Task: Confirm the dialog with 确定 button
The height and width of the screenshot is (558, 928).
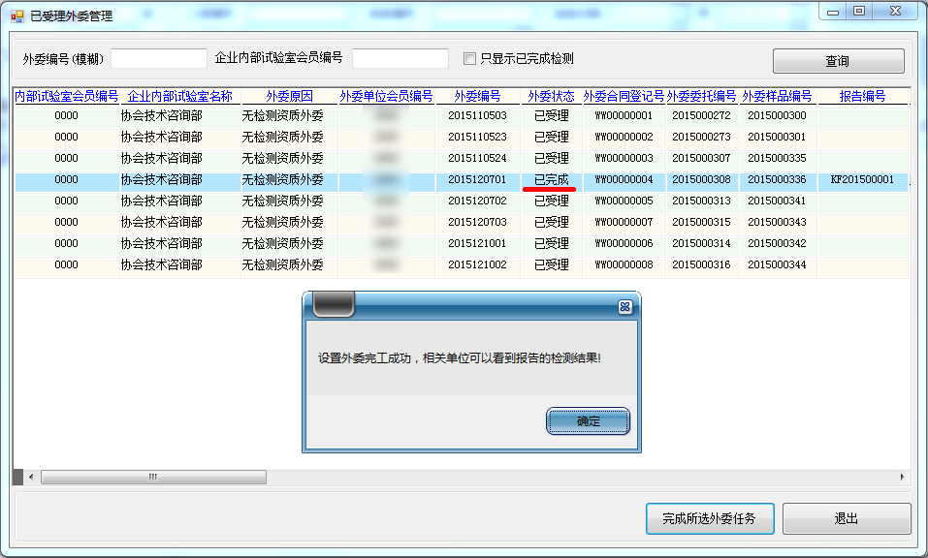Action: [x=589, y=421]
